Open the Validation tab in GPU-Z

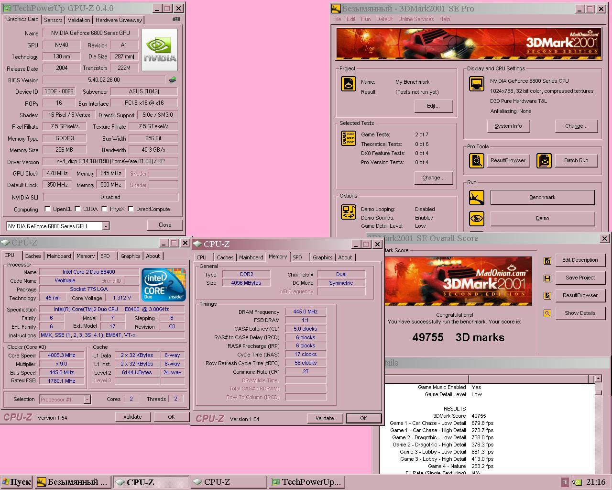click(78, 20)
